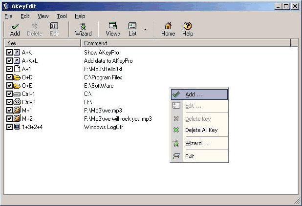This screenshot has width=302, height=206.
Task: Sort by the Command column header
Action: [x=186, y=43]
